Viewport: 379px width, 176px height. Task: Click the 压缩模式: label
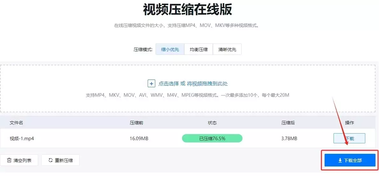point(143,49)
